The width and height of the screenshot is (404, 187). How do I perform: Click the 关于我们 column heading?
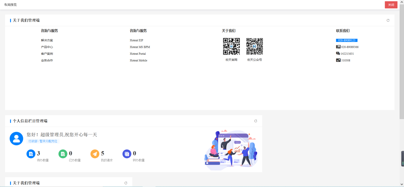click(x=229, y=31)
